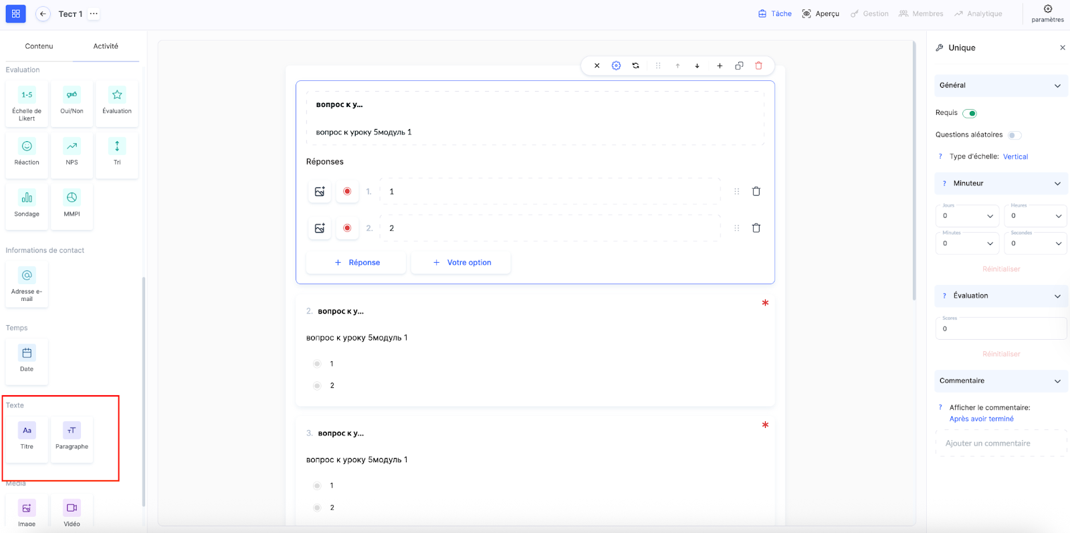The height and width of the screenshot is (533, 1070).
Task: Switch to the Activité tab
Action: [x=106, y=46]
